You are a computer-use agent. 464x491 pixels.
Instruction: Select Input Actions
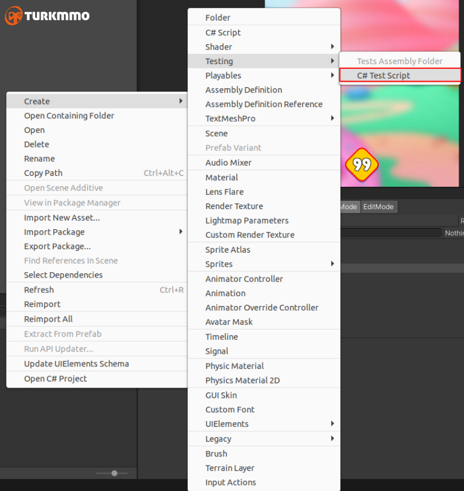click(264, 483)
